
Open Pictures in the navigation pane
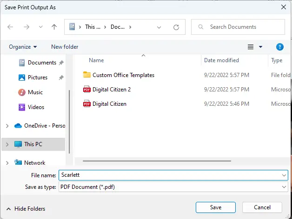pos(38,77)
